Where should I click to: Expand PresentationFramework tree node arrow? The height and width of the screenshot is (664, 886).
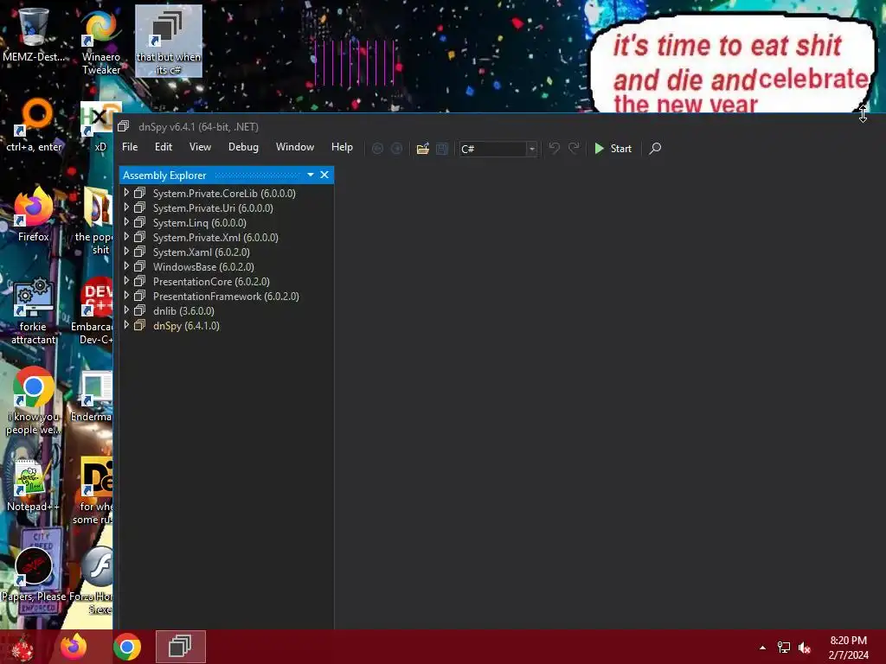tap(126, 296)
